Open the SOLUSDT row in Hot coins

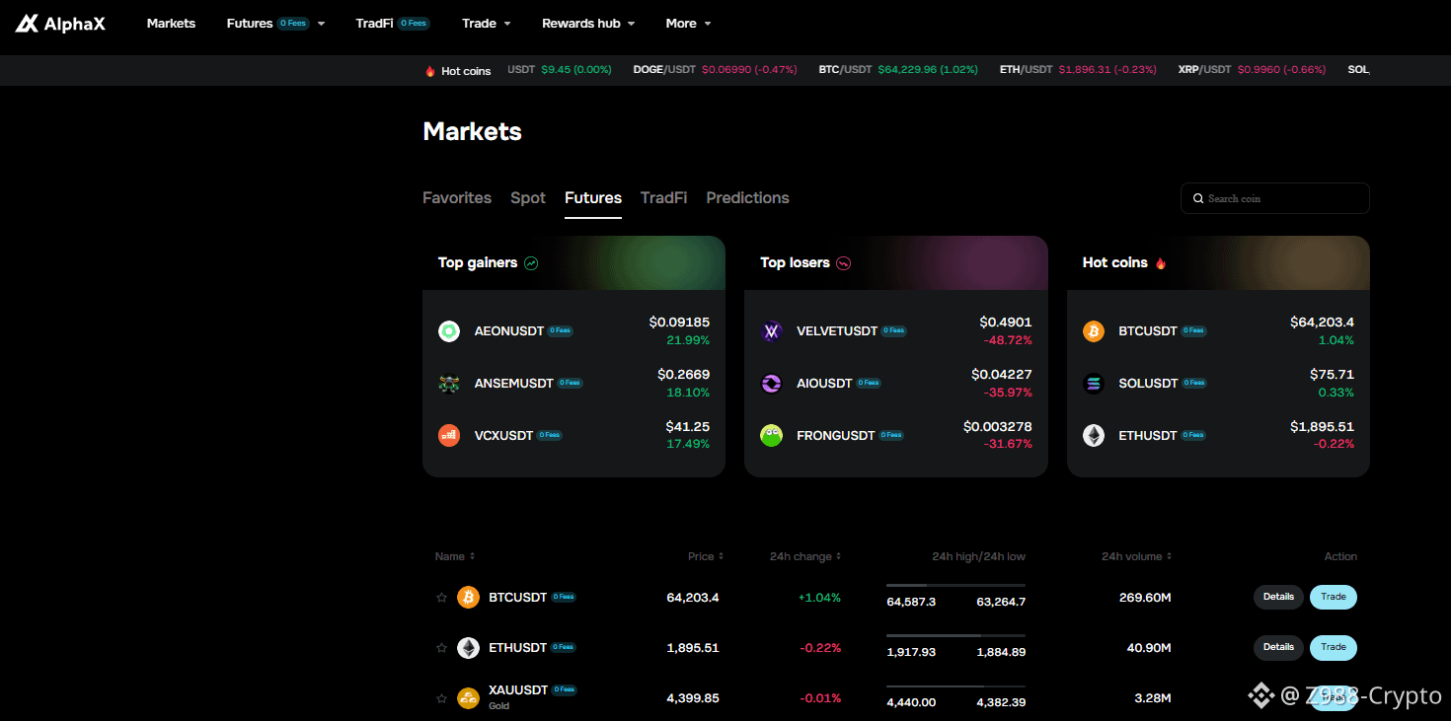[1218, 384]
